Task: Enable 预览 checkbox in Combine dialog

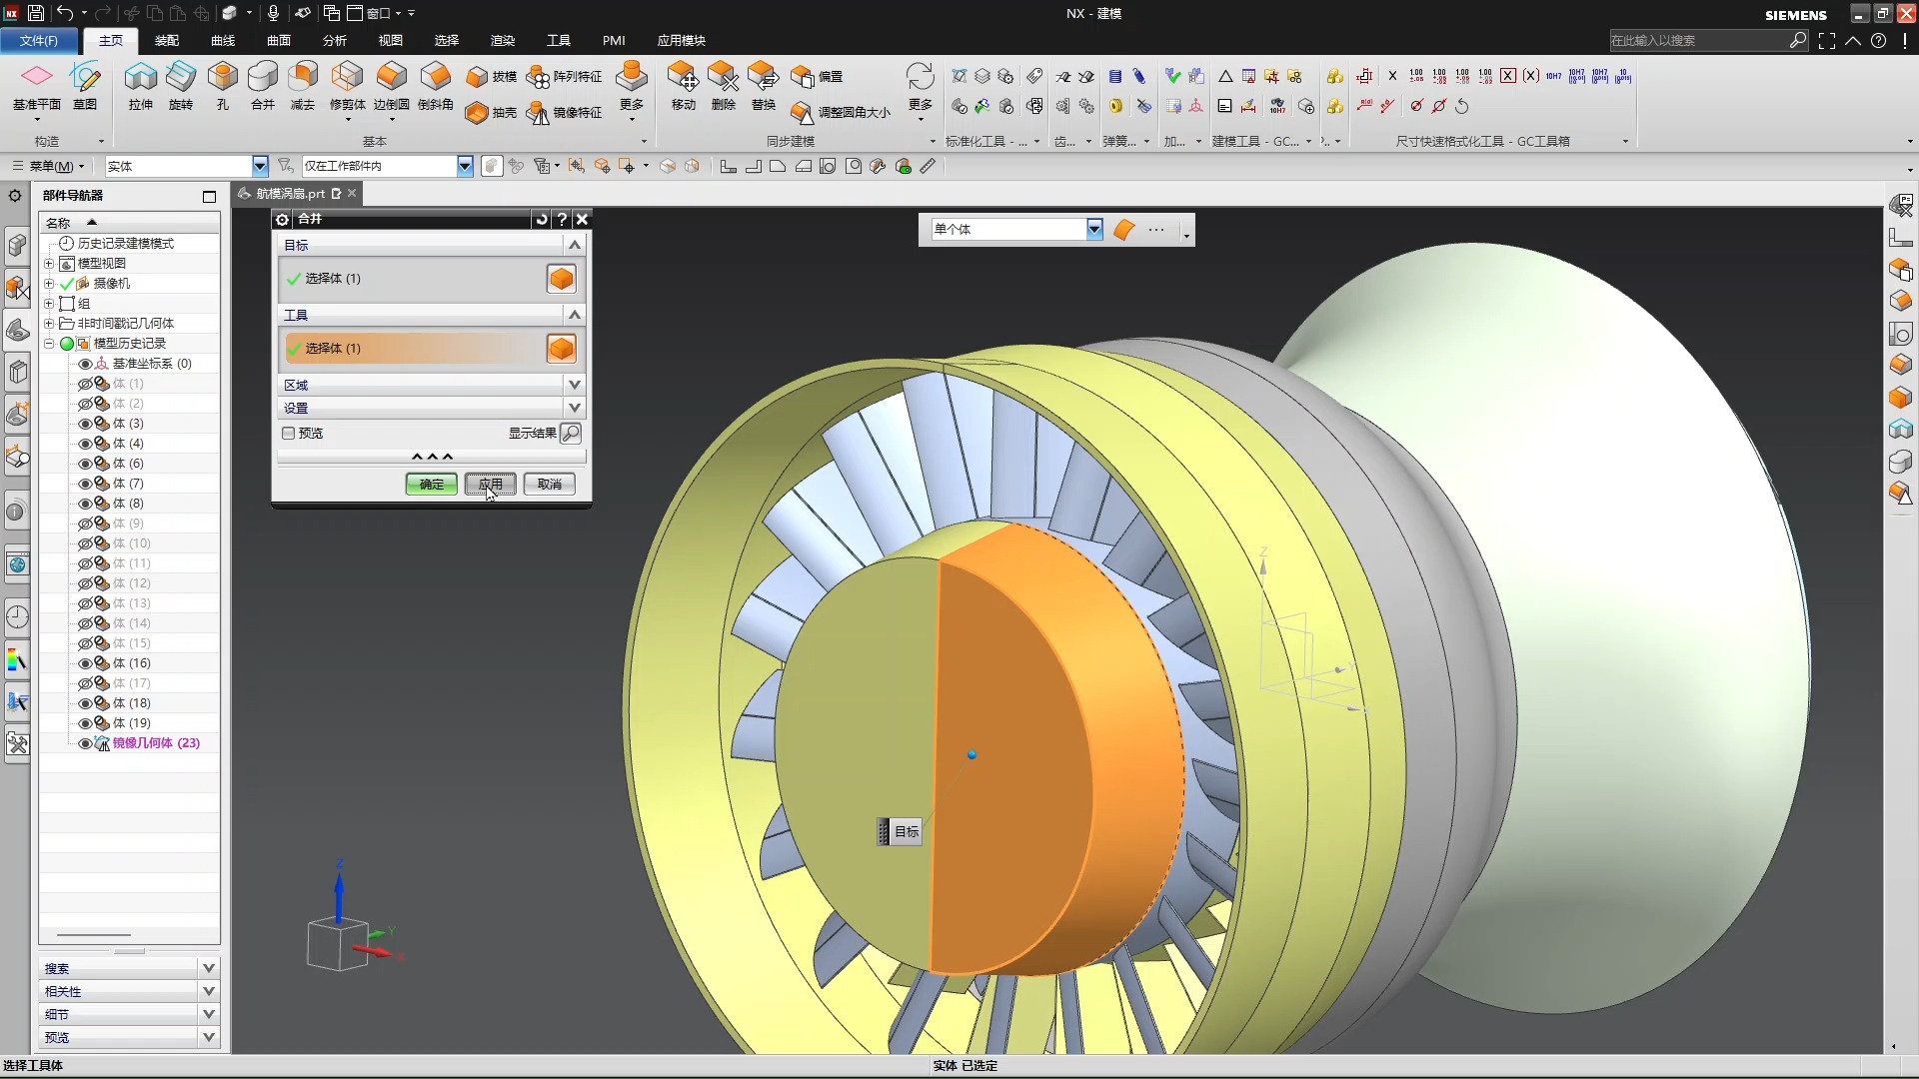Action: coord(287,433)
